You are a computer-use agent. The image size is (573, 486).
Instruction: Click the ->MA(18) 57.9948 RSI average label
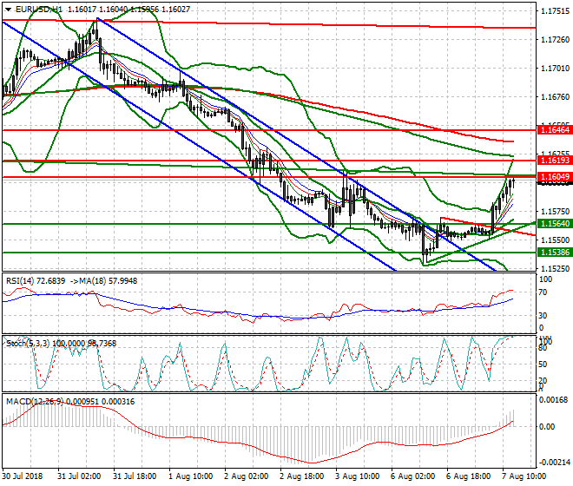tap(103, 281)
